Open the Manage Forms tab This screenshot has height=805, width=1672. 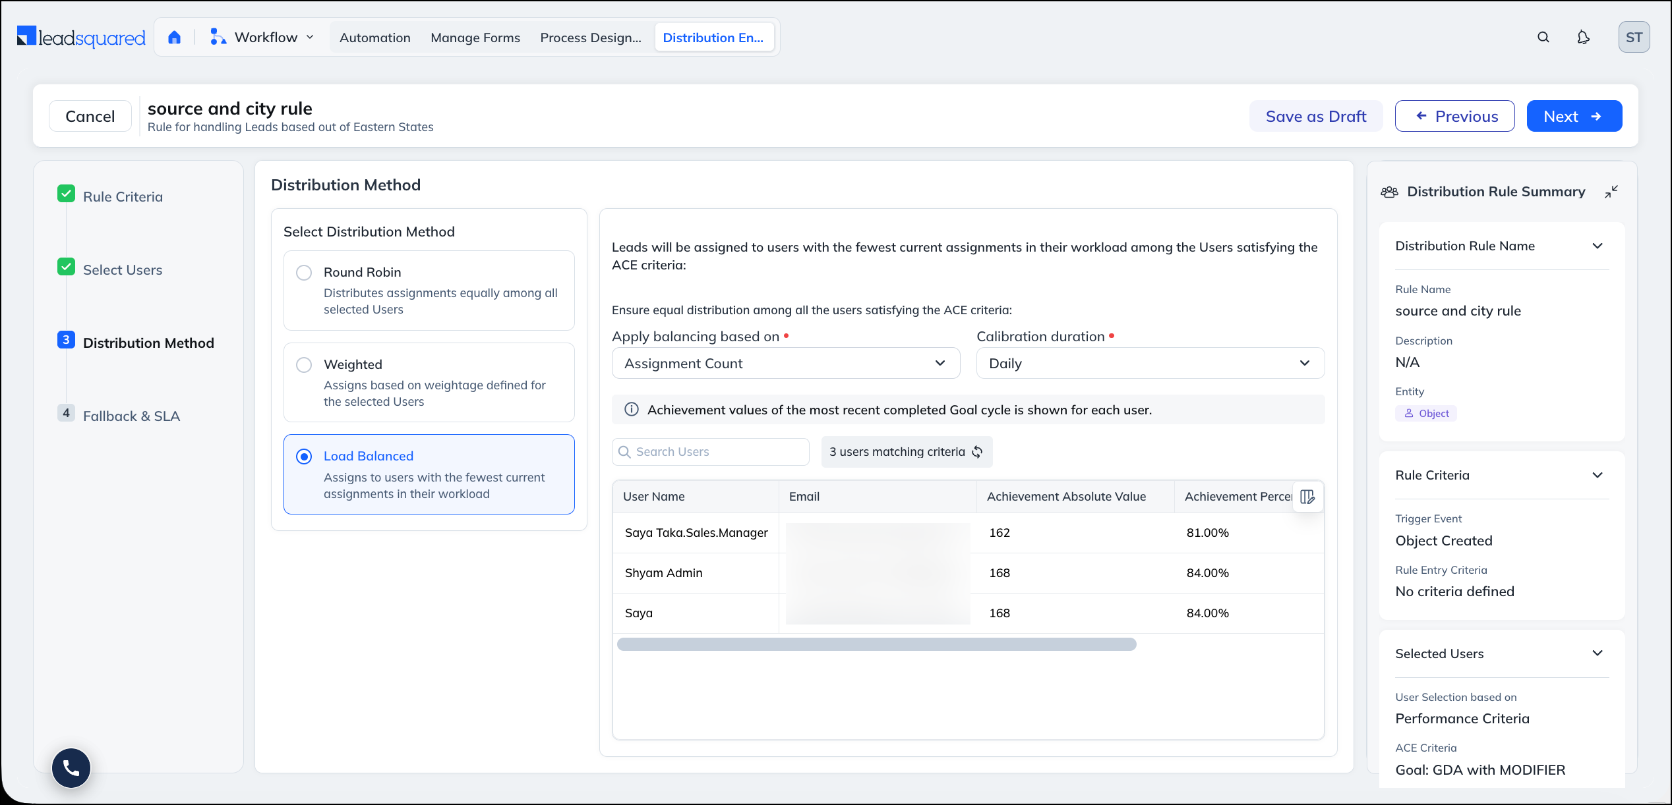(x=475, y=38)
